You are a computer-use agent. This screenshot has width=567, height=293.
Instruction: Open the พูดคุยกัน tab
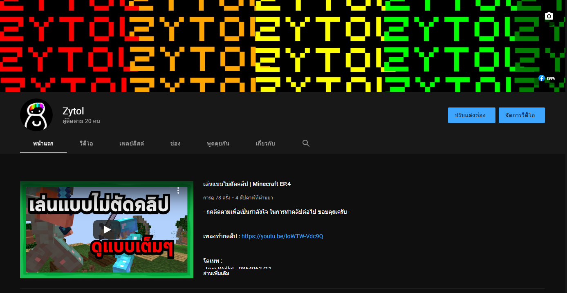click(218, 143)
